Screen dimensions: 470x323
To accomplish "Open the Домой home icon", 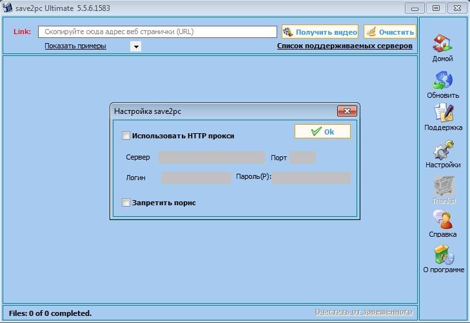I will (442, 43).
